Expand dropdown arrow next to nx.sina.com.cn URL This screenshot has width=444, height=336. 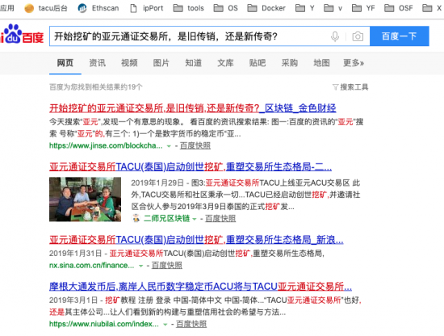[x=140, y=266]
